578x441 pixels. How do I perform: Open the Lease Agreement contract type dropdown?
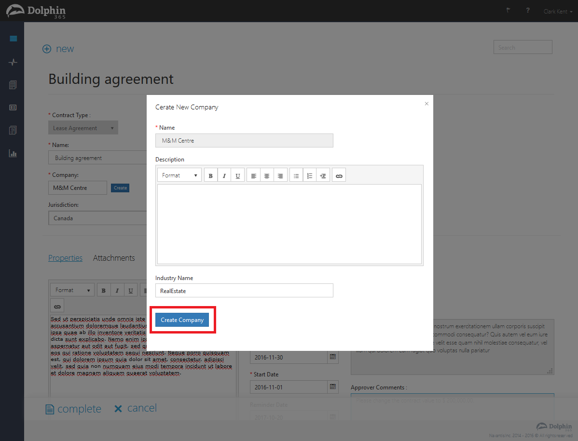tap(83, 128)
